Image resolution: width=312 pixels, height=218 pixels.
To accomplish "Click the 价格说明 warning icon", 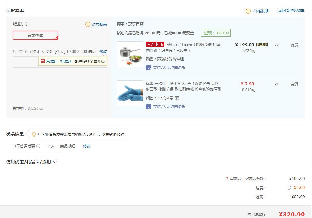I will [x=248, y=11].
